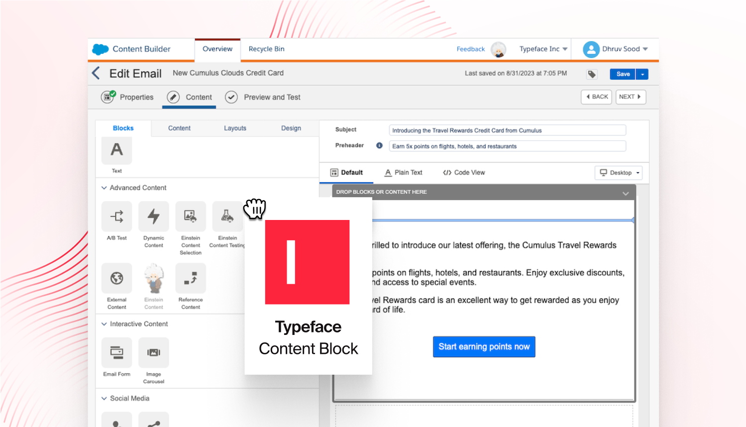Pick the Text block from Blocks panel
Image resolution: width=746 pixels, height=427 pixels.
coord(116,150)
